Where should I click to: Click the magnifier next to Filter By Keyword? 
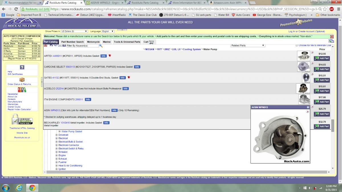pos(101,46)
